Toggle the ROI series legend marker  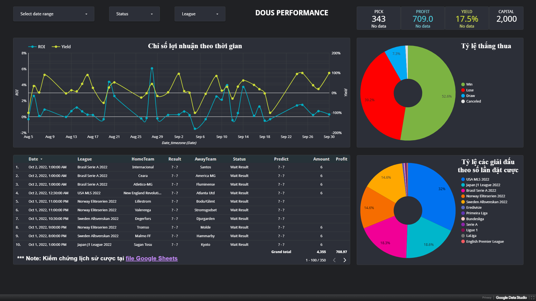click(33, 47)
